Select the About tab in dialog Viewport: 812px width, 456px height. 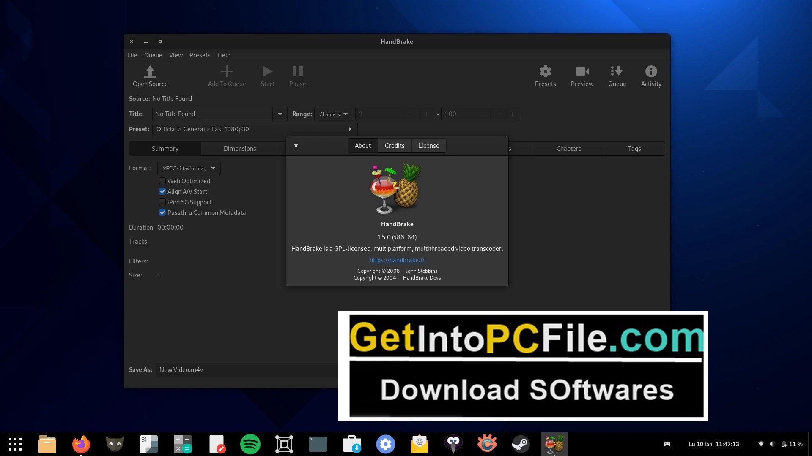pyautogui.click(x=363, y=146)
